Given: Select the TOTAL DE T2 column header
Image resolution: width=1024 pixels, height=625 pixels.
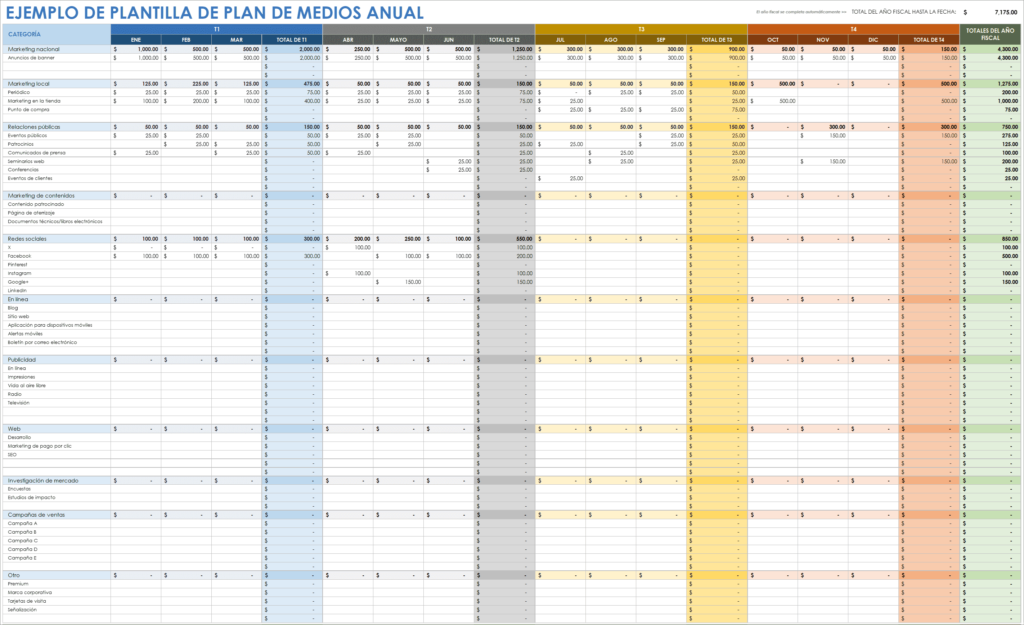Looking at the screenshot, I should click(504, 40).
